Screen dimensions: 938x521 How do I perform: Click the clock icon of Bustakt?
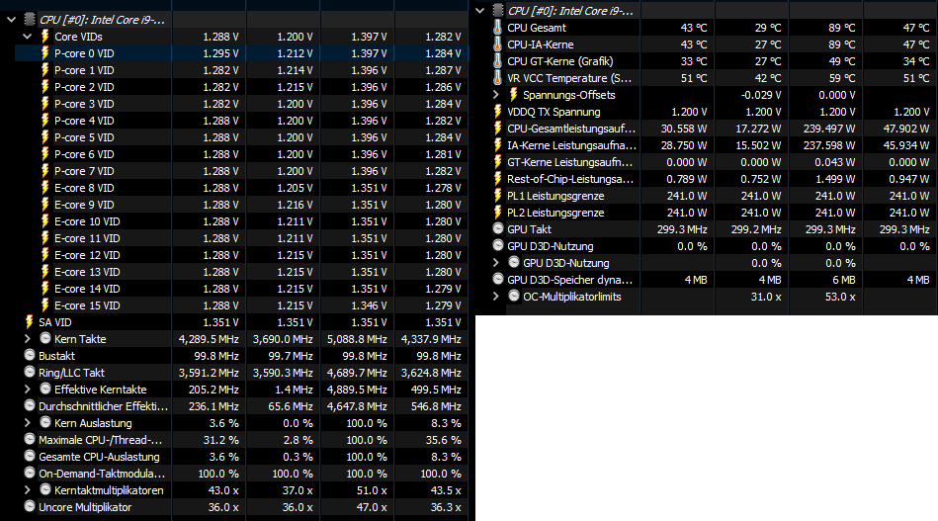(x=30, y=355)
